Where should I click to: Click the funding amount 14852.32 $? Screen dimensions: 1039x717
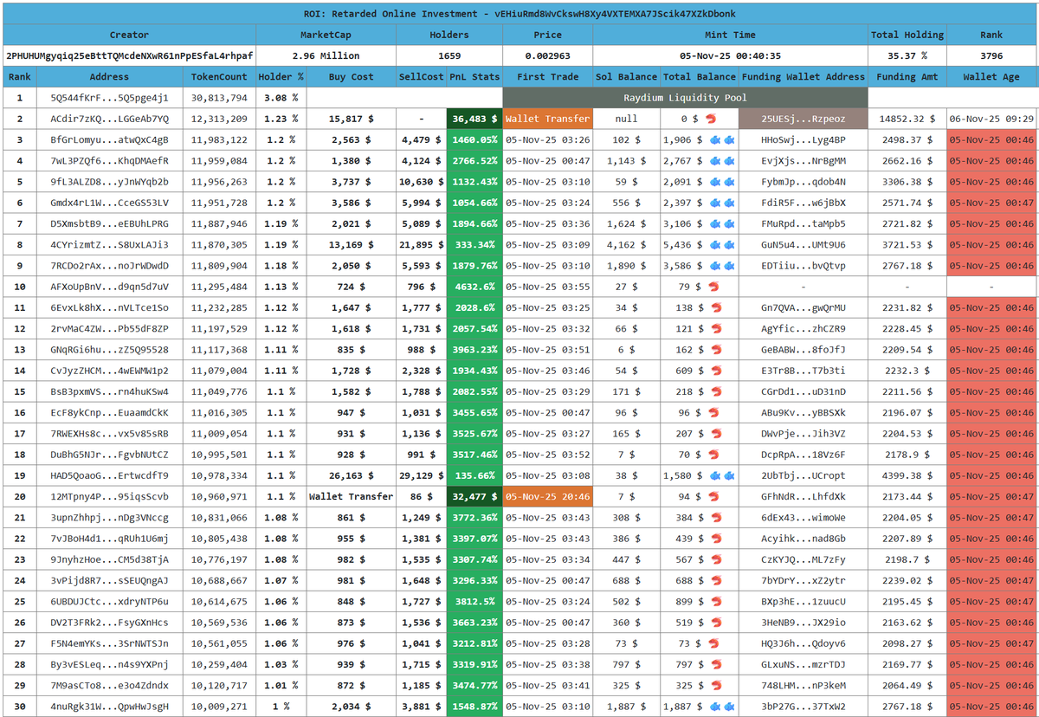[x=907, y=119]
